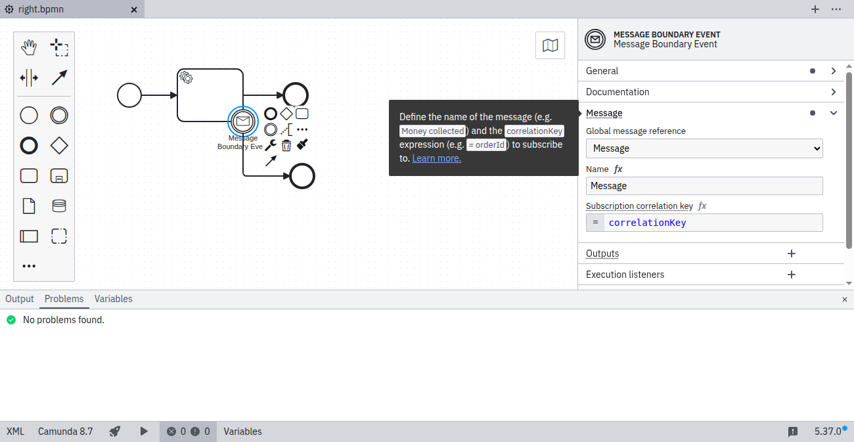Expand the General properties section
This screenshot has height=442, width=854.
click(833, 71)
